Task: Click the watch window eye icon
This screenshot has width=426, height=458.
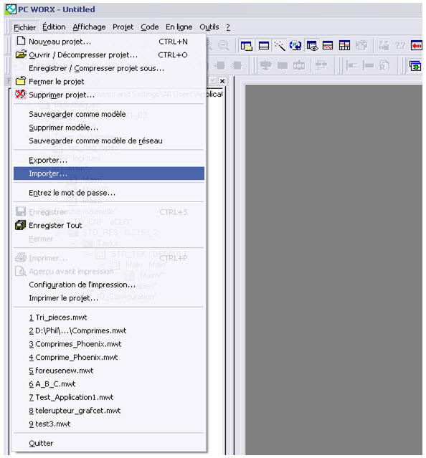Action: click(312, 46)
